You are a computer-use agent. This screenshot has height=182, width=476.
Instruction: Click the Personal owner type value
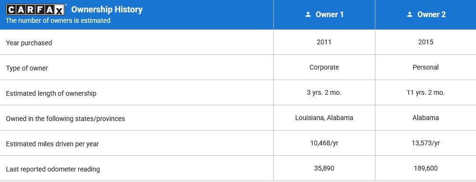425,67
